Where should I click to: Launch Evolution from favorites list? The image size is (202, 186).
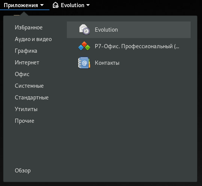(x=129, y=30)
